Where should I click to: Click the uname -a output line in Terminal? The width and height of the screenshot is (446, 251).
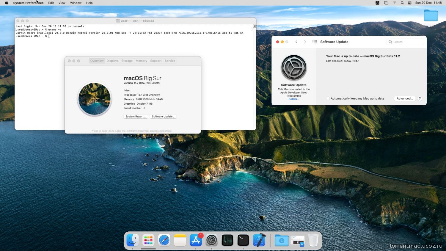(x=130, y=33)
